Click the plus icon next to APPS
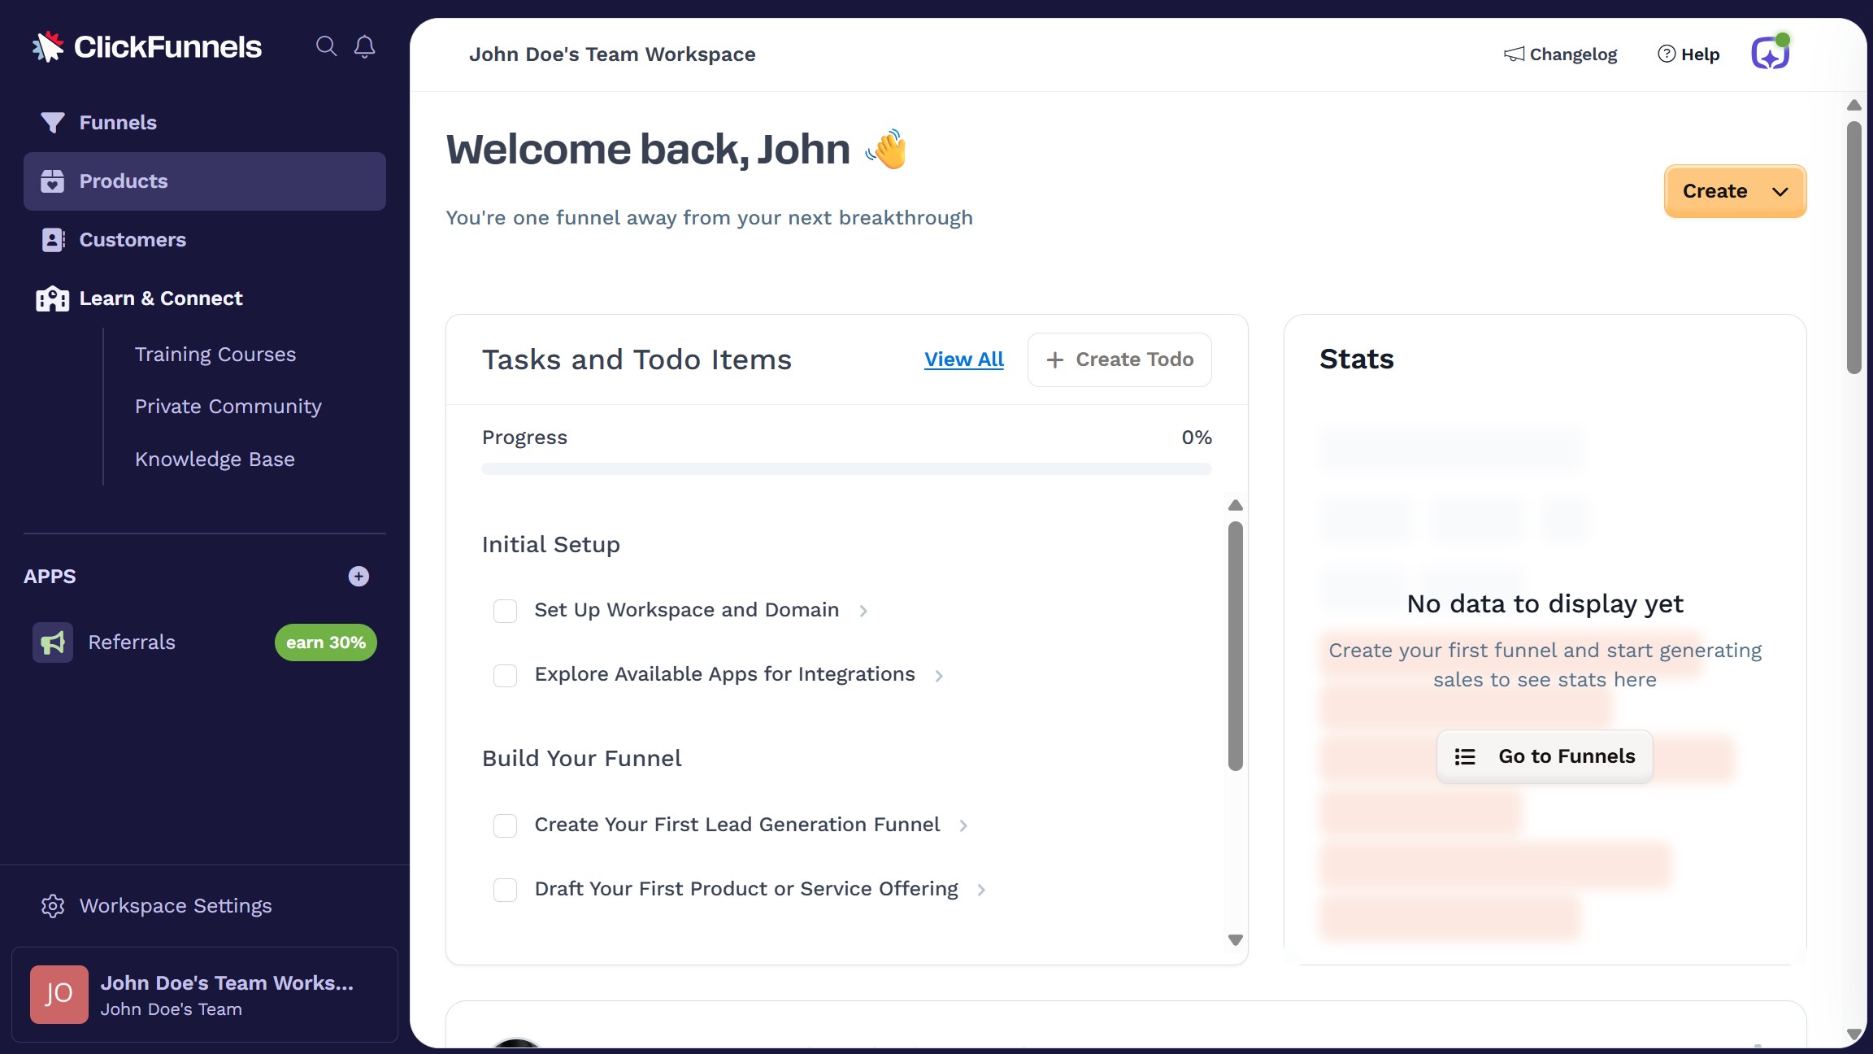The height and width of the screenshot is (1054, 1873). (x=358, y=576)
